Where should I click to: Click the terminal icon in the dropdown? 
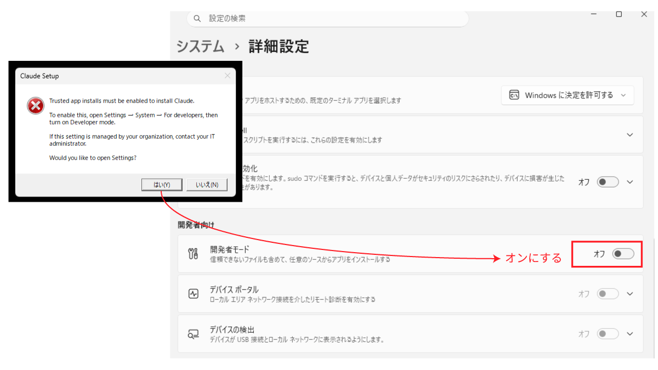pos(514,95)
